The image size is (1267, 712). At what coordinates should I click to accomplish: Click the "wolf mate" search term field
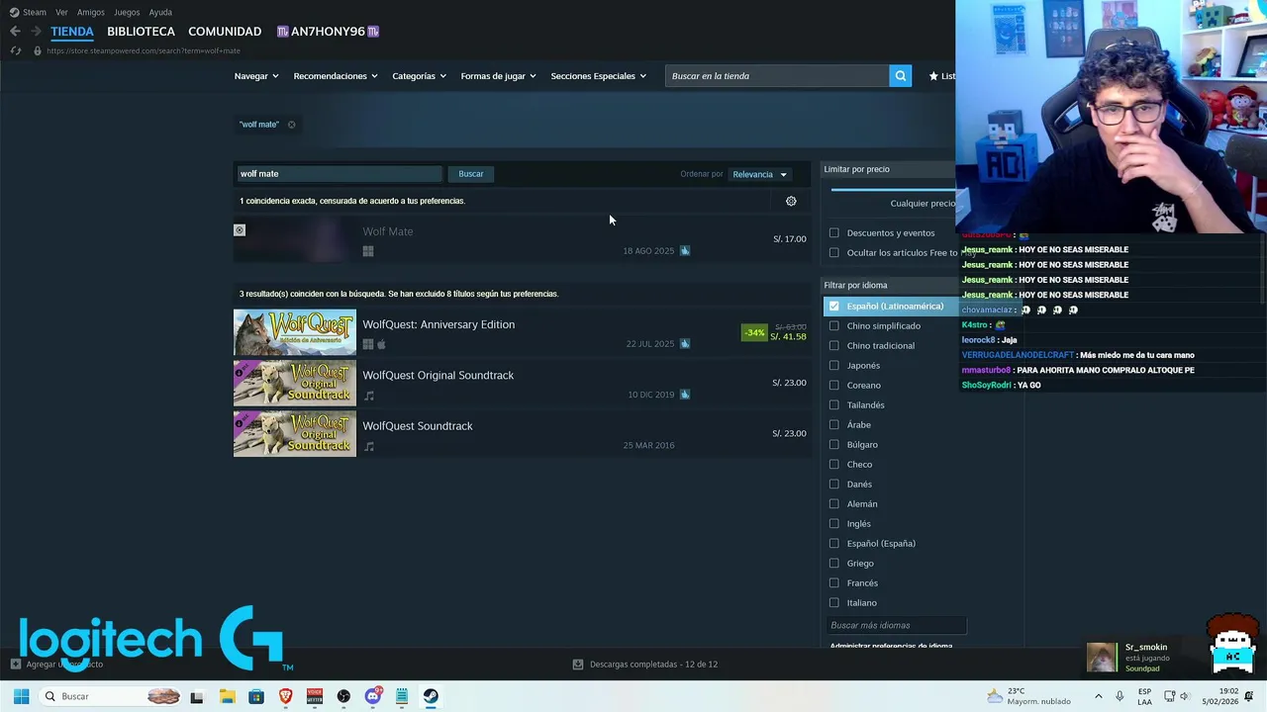[339, 174]
